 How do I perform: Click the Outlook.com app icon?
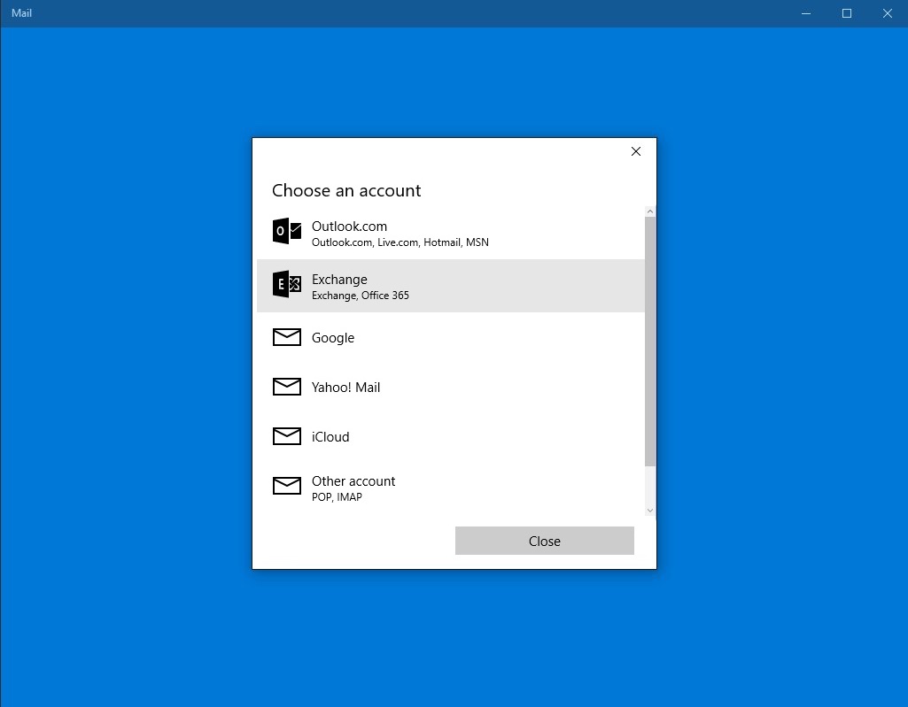coord(286,232)
